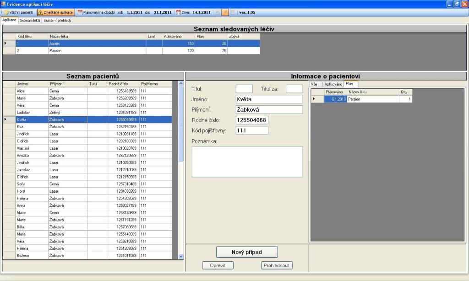The image size is (469, 281).
Task: Click the Zbývá column header
Action: 244,37
